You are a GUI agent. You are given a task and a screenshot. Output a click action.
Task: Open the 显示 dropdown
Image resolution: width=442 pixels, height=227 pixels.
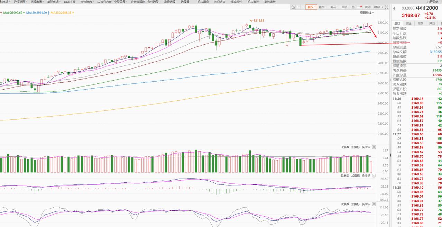[x=356, y=7]
